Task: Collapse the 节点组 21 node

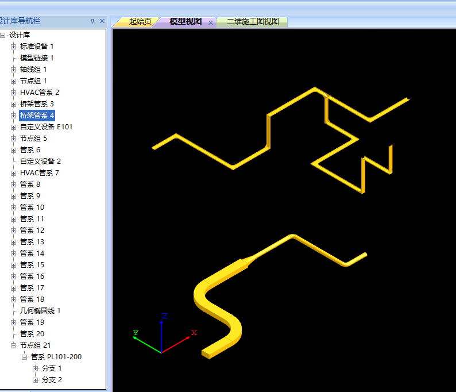Action: click(14, 345)
